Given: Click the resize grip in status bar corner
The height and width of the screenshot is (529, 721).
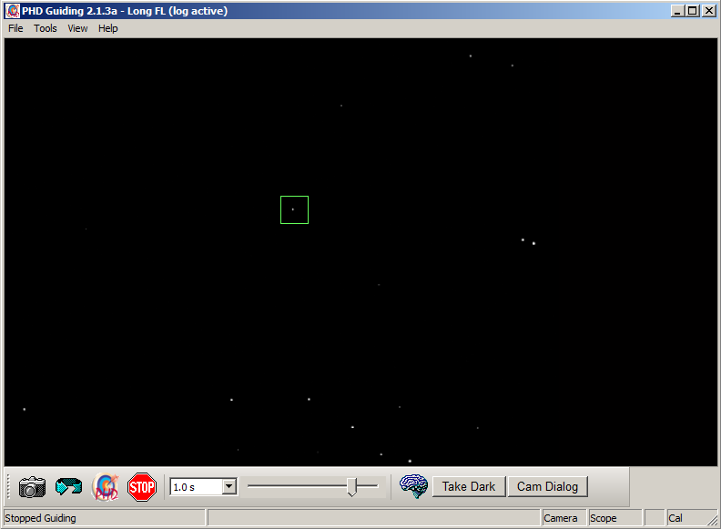Looking at the screenshot, I should pos(711,520).
